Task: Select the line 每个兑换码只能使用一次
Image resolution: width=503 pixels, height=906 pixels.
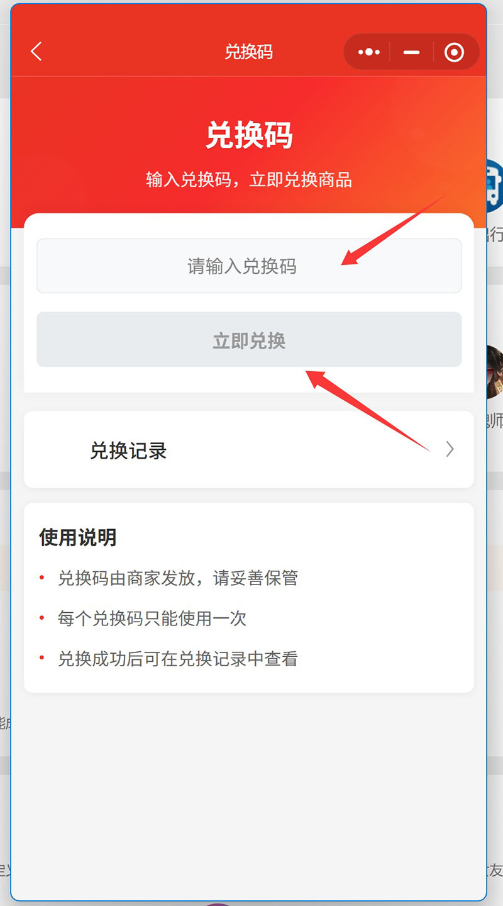Action: [152, 618]
